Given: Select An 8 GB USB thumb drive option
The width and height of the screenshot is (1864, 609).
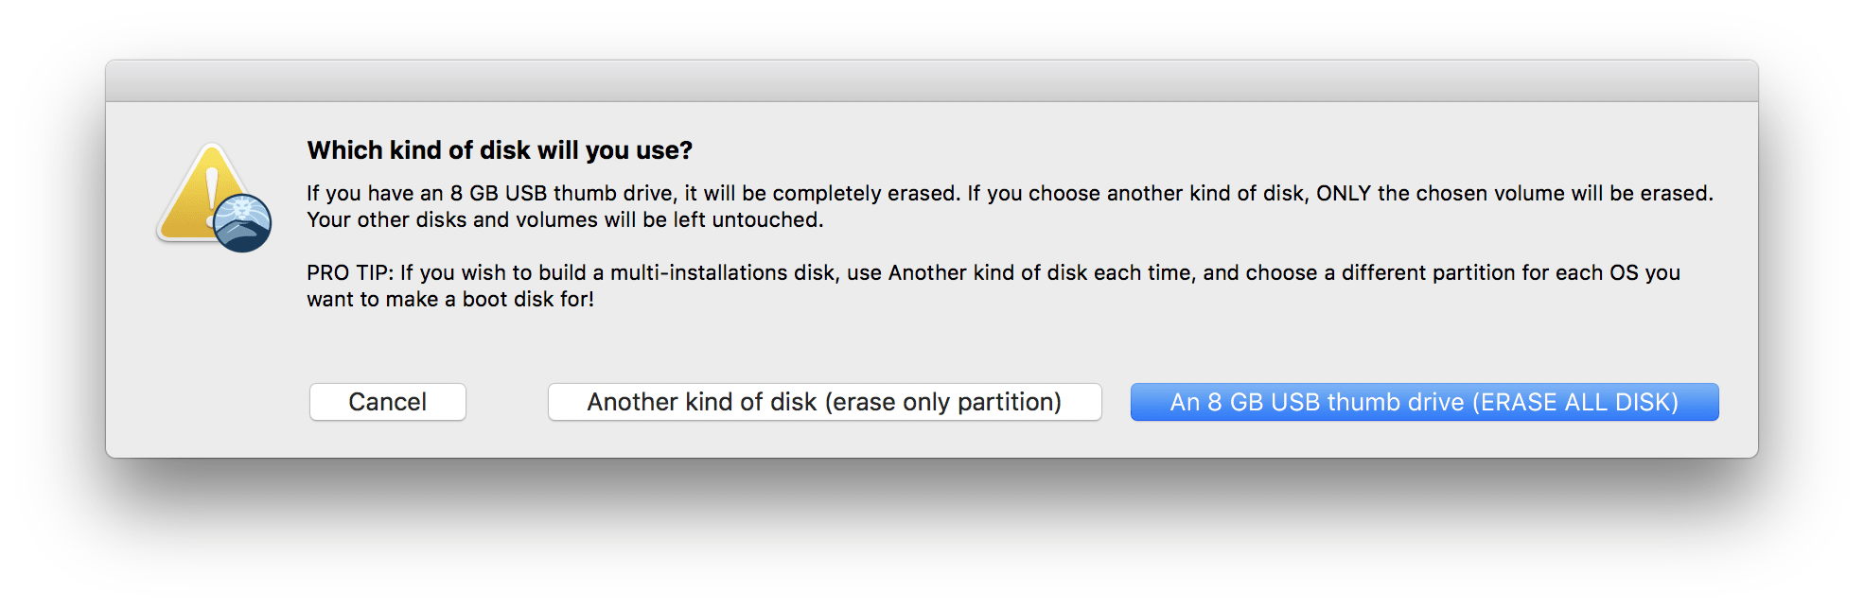Looking at the screenshot, I should [x=1423, y=402].
